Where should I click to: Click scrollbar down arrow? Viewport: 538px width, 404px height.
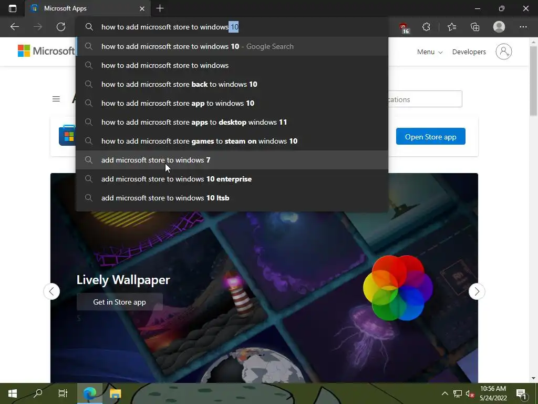pyautogui.click(x=533, y=378)
